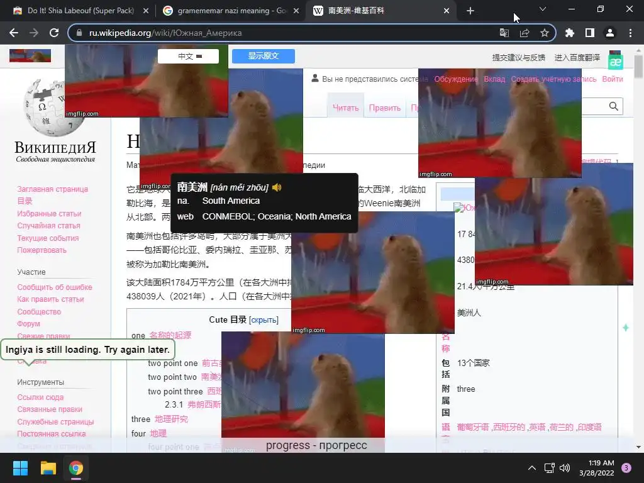Open the Chrome three-dot menu

[x=630, y=33]
